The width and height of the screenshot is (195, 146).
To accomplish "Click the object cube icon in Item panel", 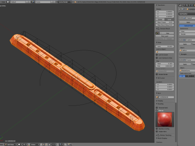I will 157,97.
